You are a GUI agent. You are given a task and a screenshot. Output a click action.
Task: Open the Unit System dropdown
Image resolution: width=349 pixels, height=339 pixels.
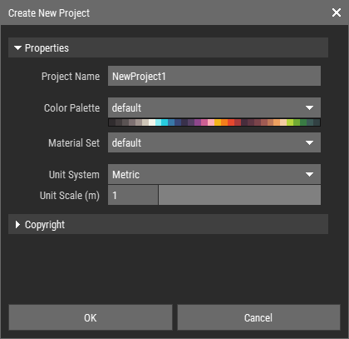214,174
